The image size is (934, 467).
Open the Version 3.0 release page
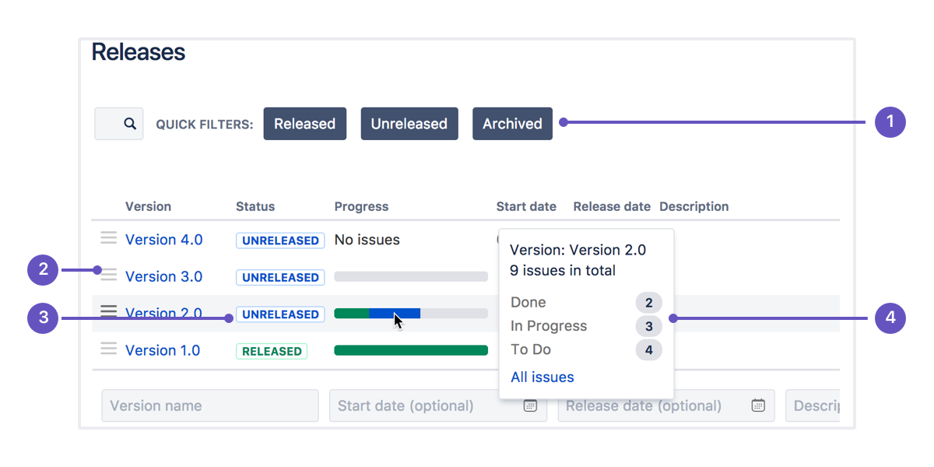click(163, 276)
